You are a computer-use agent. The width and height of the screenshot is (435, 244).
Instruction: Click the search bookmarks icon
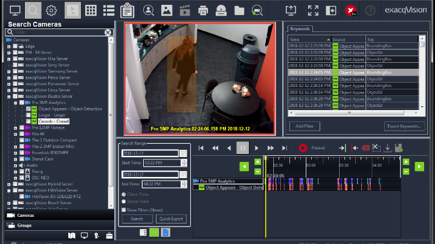[x=257, y=10]
